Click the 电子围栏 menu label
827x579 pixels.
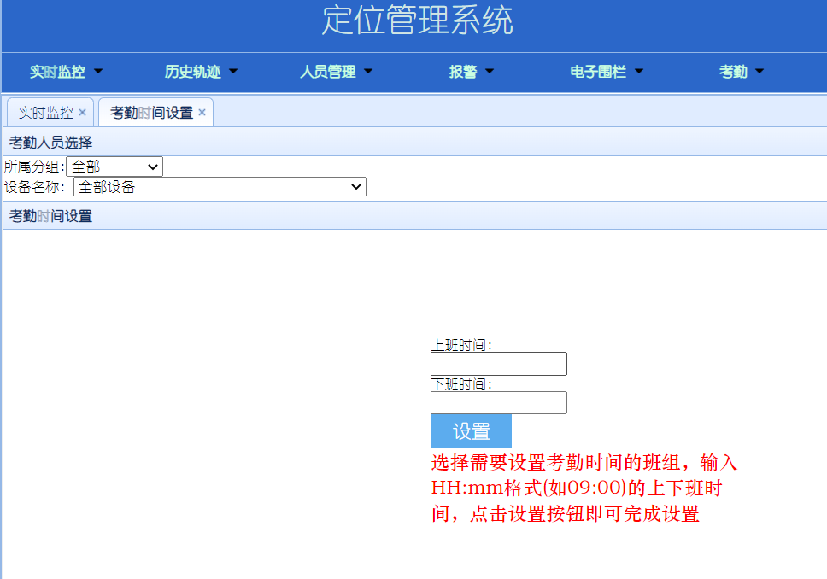click(x=598, y=72)
